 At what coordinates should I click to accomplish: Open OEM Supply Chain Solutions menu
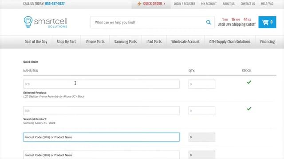[230, 42]
